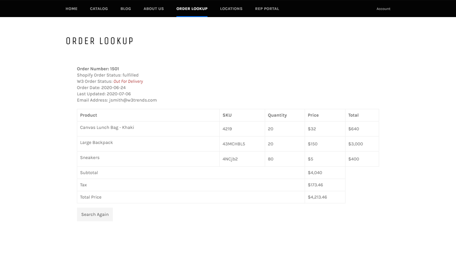This screenshot has height=256, width=456.
Task: Select the Order Lookup tab
Action: 192,9
